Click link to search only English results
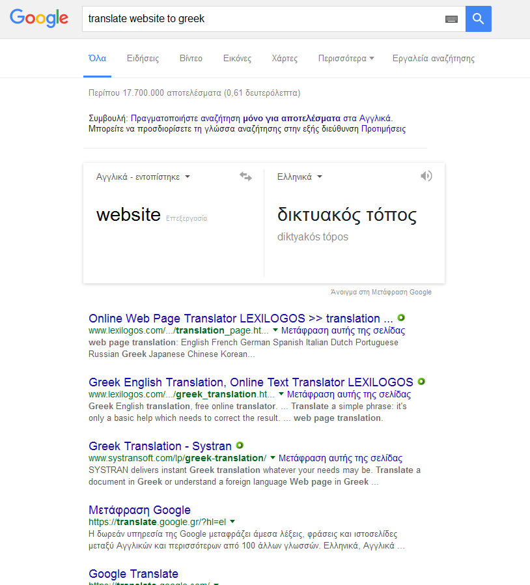The image size is (530, 585). [262, 119]
